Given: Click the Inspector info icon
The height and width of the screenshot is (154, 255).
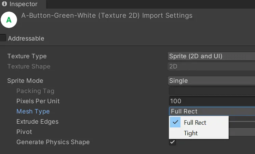Looking at the screenshot, I should [x=5, y=5].
